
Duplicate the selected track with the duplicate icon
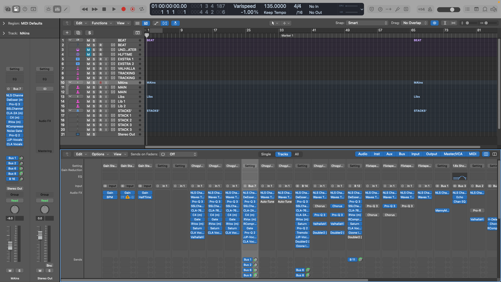(x=78, y=33)
